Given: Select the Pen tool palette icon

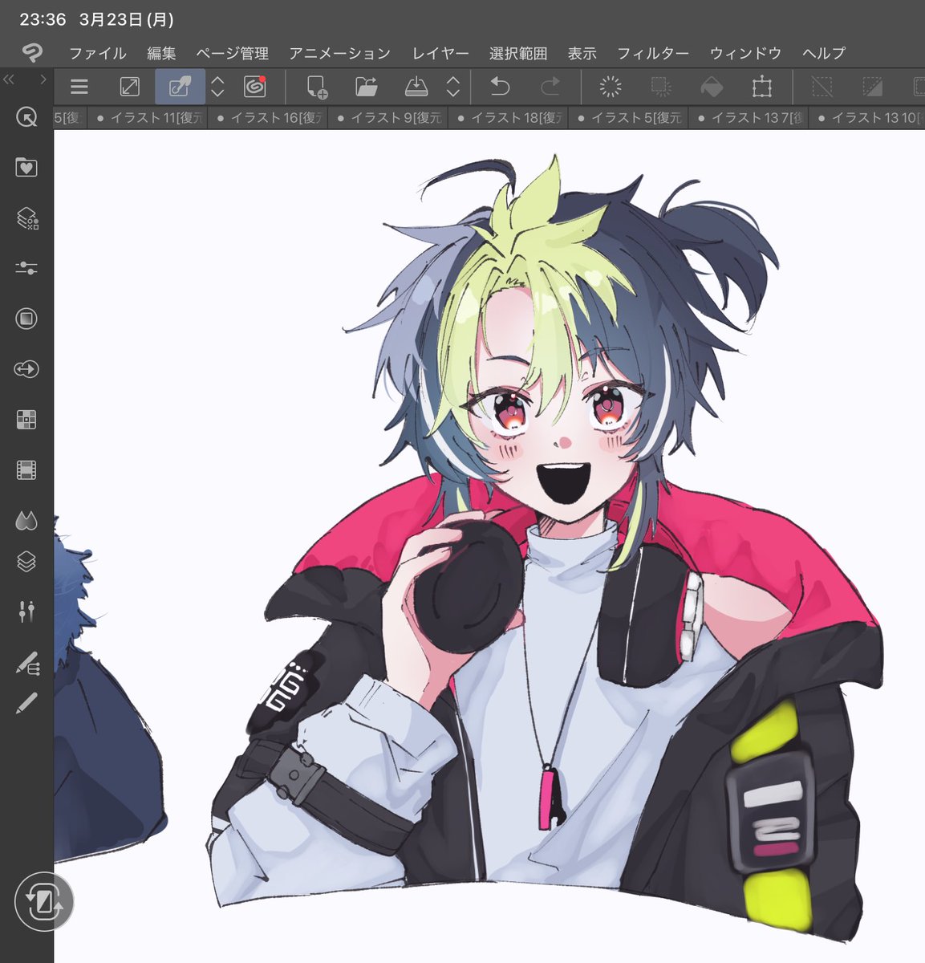Looking at the screenshot, I should point(26,704).
